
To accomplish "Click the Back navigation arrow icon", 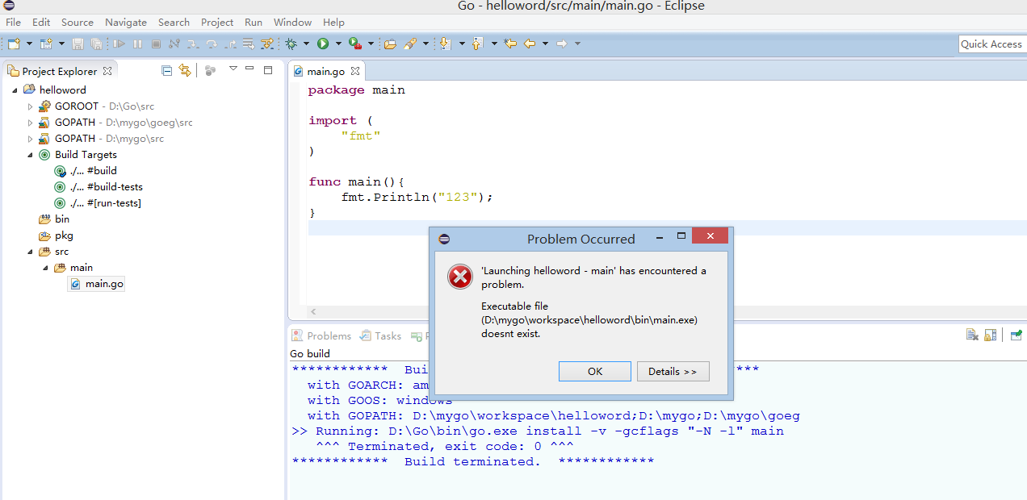I will [x=530, y=44].
